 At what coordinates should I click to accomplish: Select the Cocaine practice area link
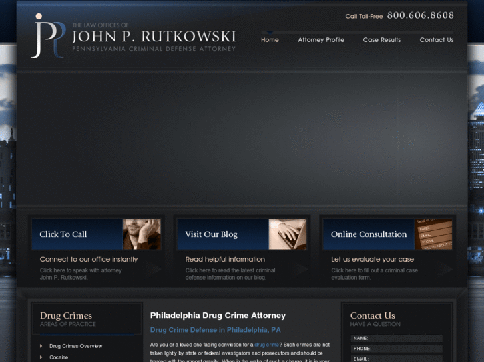(59, 357)
